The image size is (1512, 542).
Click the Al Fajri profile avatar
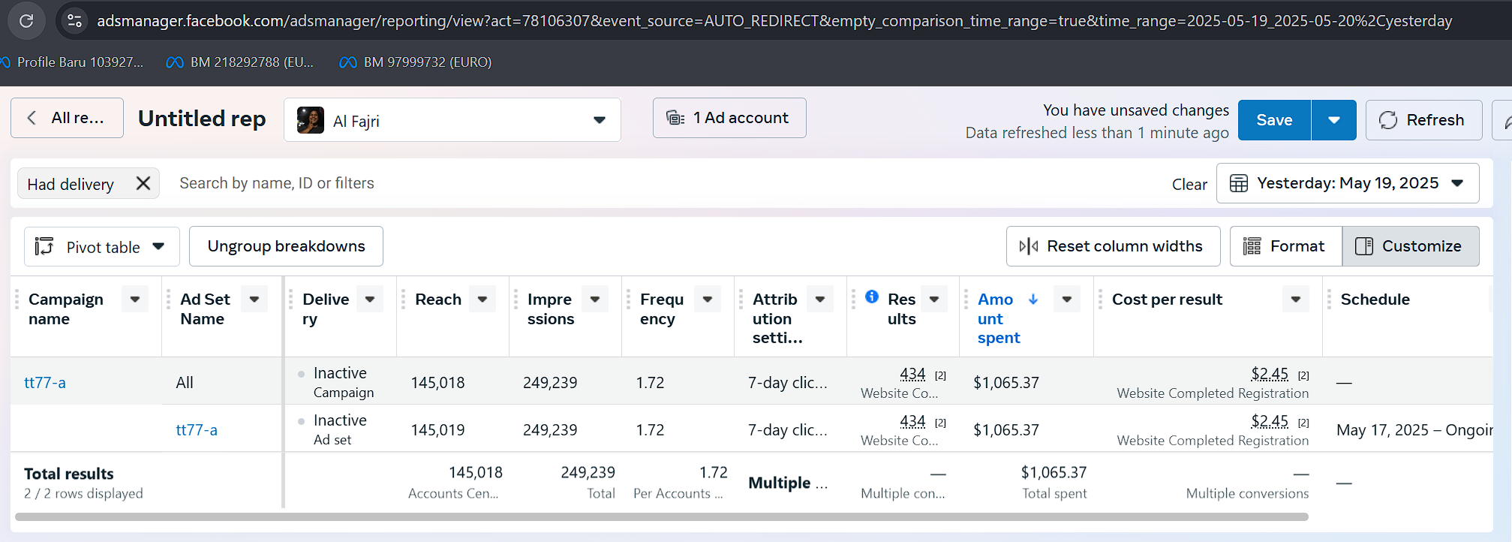311,120
